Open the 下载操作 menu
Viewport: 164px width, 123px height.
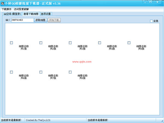[x=7, y=9]
